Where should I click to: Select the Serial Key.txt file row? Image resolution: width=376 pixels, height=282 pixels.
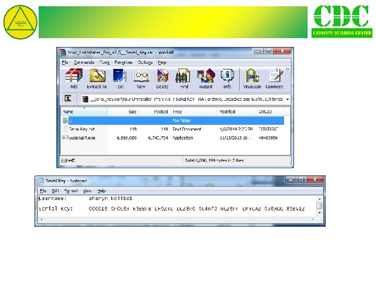(173, 130)
